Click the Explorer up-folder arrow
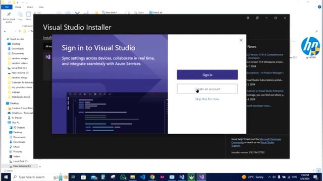The image size is (323, 181). coord(20,31)
